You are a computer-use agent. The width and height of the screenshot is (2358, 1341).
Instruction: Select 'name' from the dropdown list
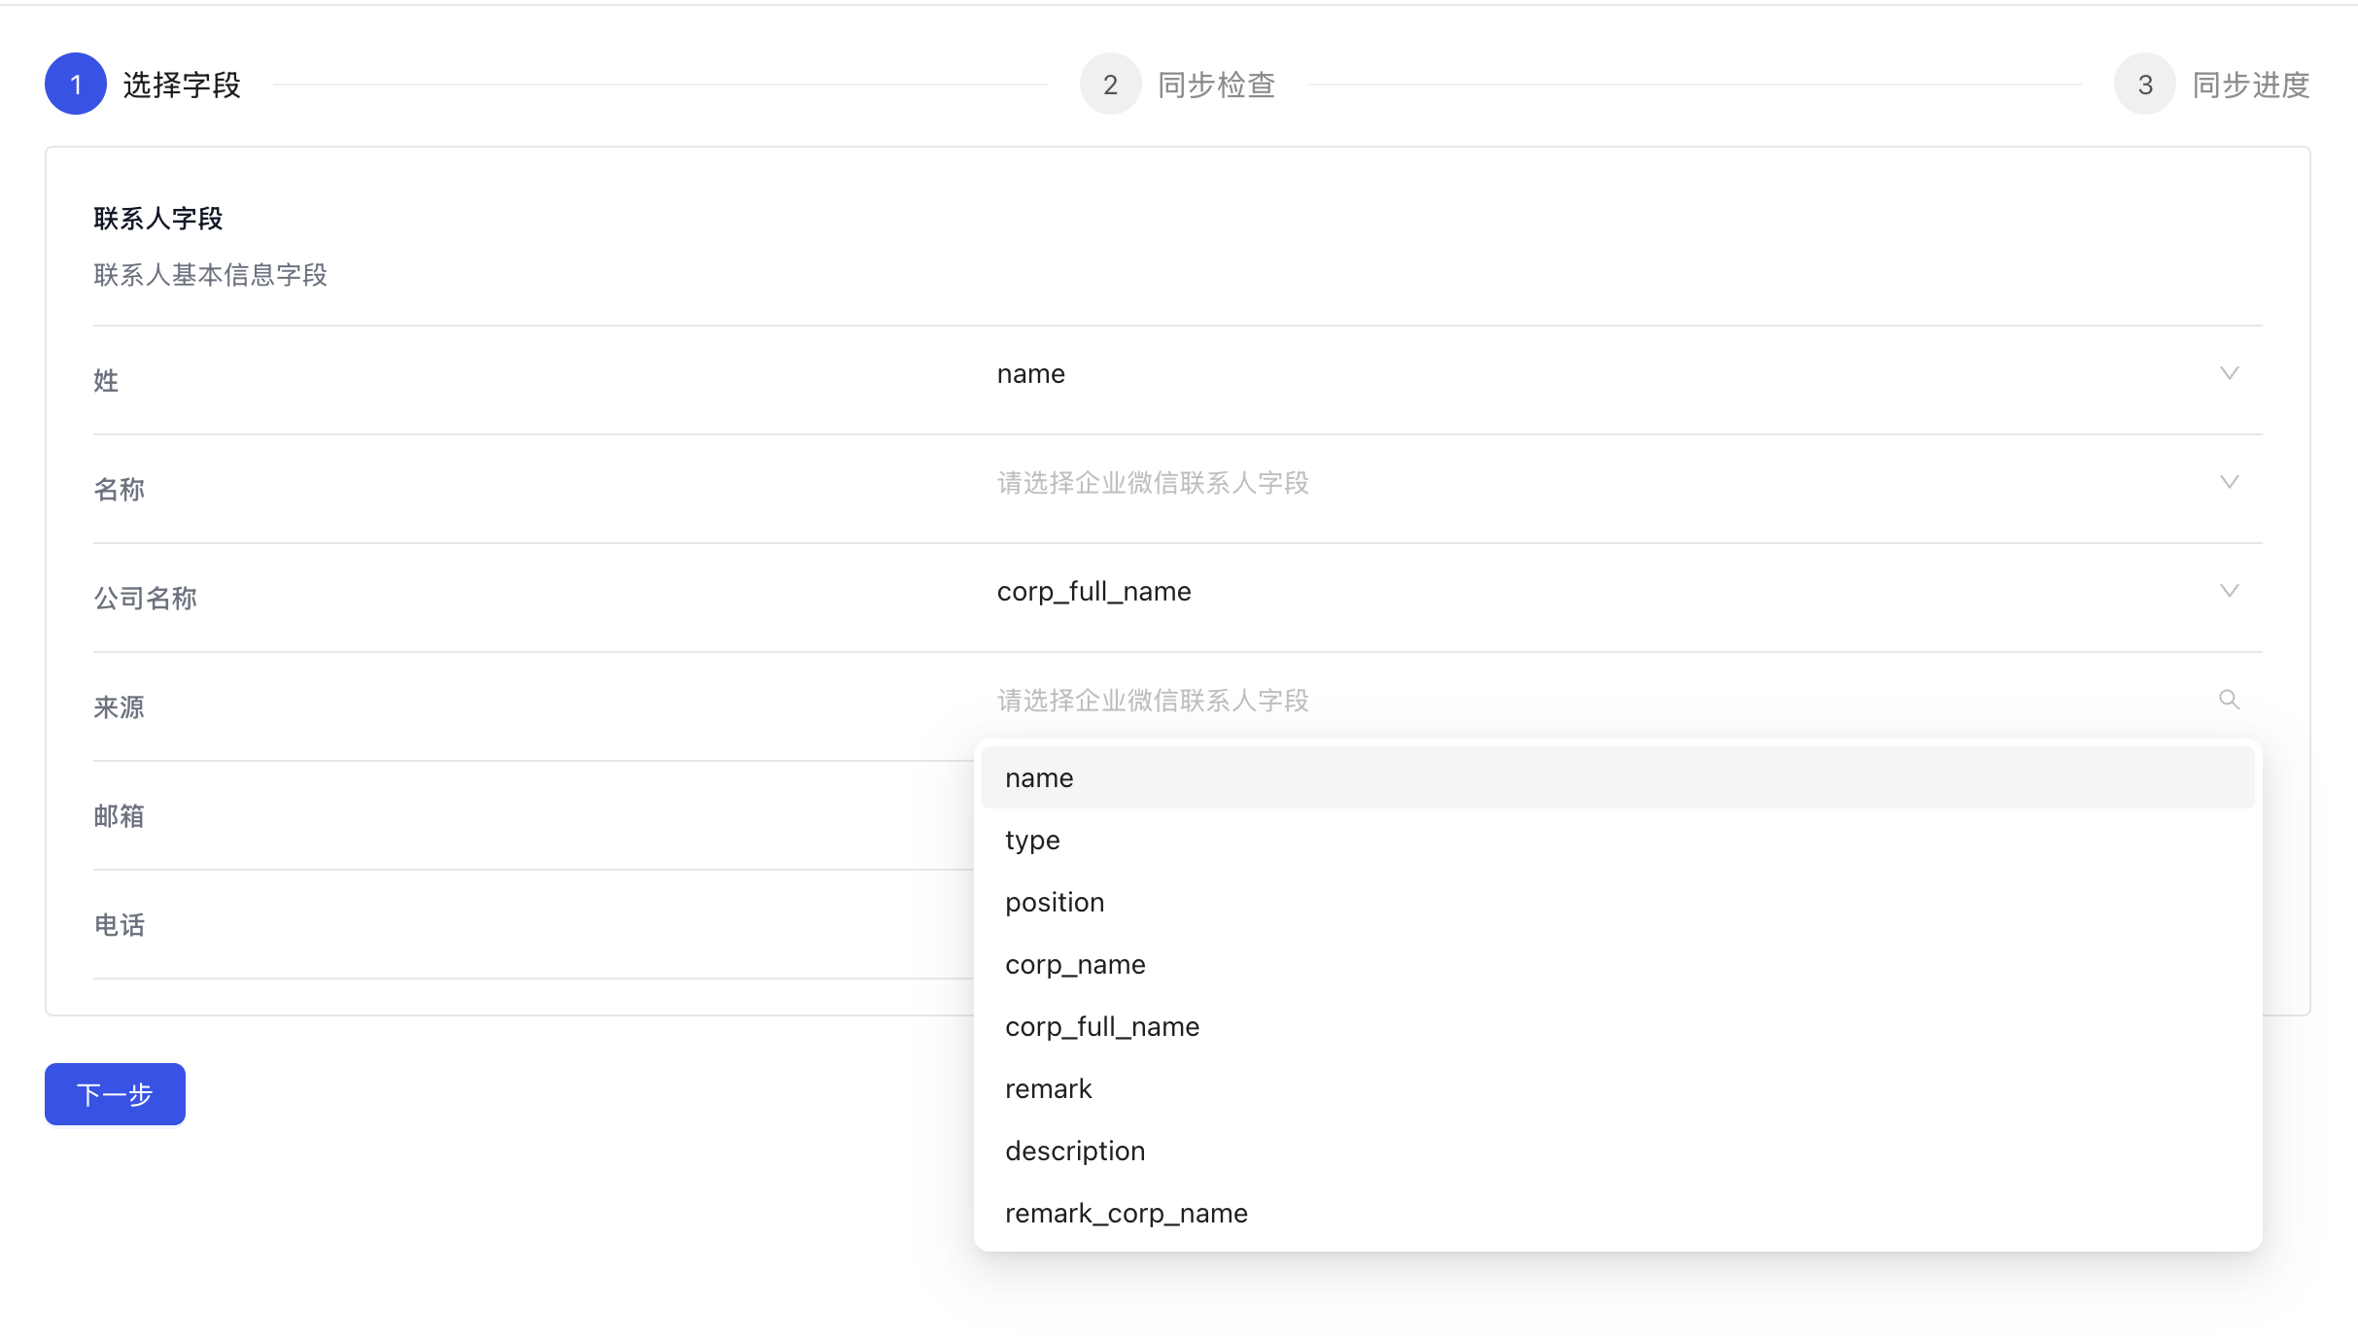[1038, 776]
